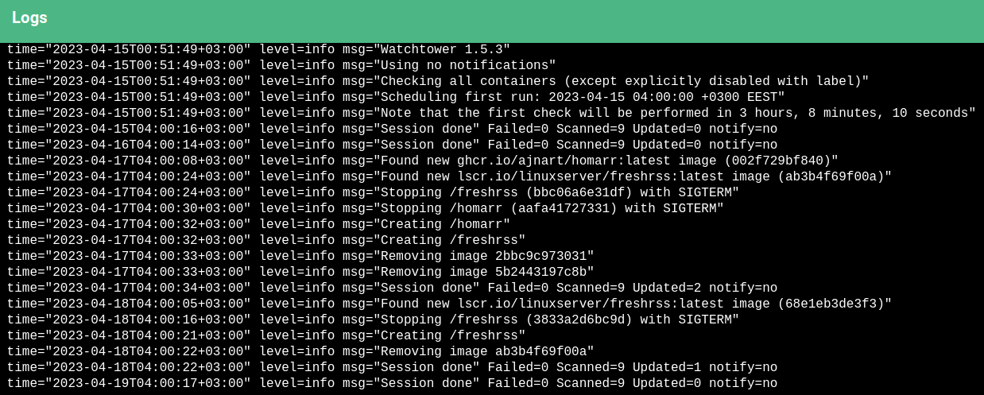Select the freshrss image ab3b4f69f00a found line
This screenshot has width=984, height=395.
(x=450, y=176)
